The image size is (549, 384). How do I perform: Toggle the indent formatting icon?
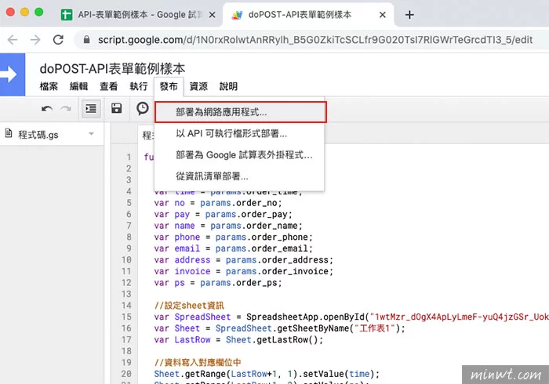(x=91, y=109)
